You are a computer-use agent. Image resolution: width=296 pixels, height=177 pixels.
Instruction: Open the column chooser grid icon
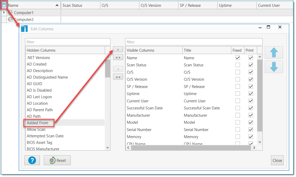pyautogui.click(x=4, y=5)
